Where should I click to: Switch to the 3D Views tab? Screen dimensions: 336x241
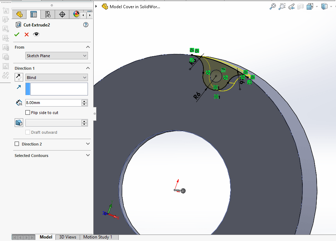click(x=68, y=237)
